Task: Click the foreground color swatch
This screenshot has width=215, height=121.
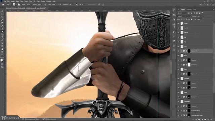Action: pyautogui.click(x=1, y=60)
